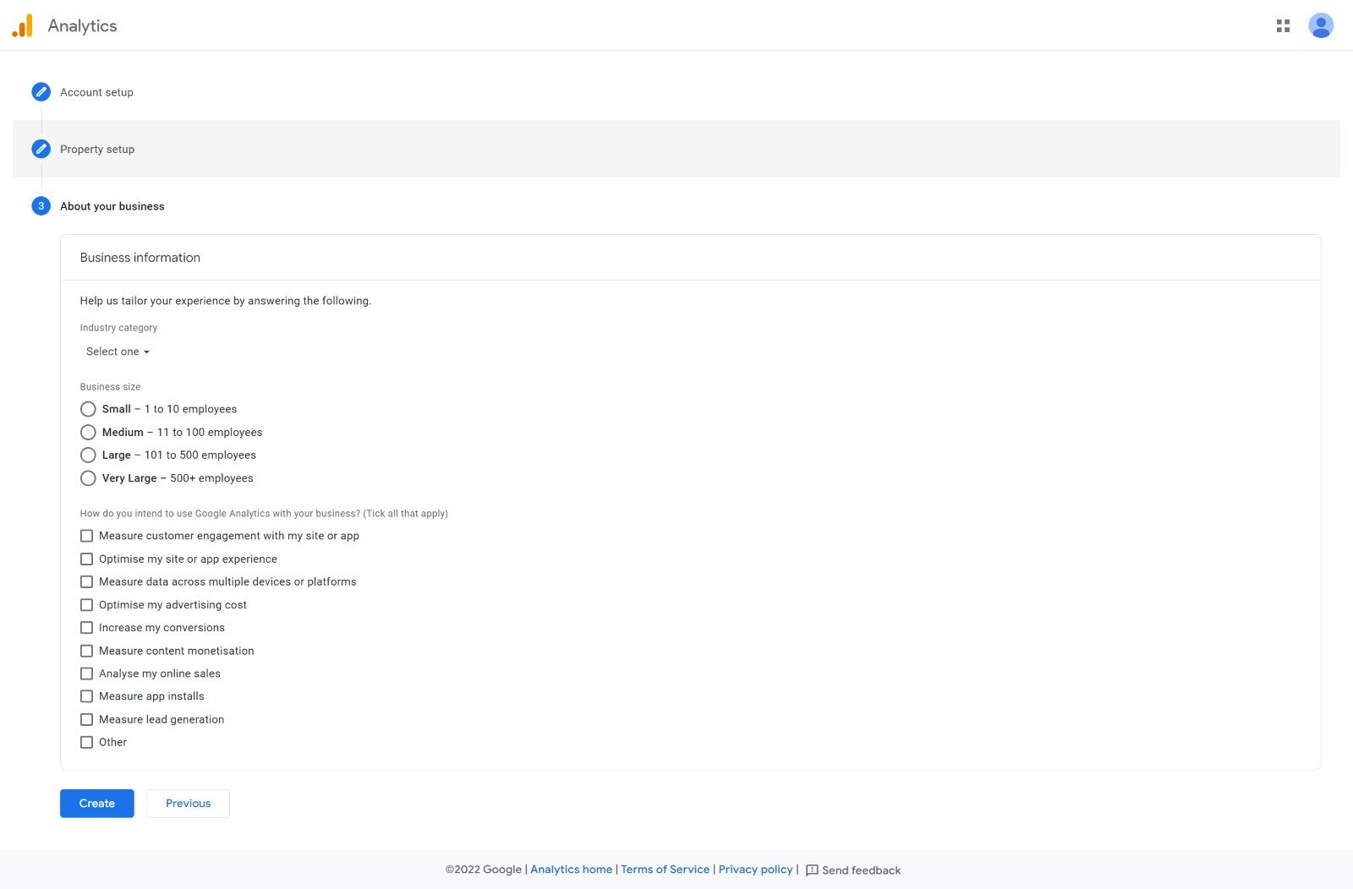Select Very Large 500+ employees radio
Image resolution: width=1353 pixels, height=889 pixels.
[88, 478]
